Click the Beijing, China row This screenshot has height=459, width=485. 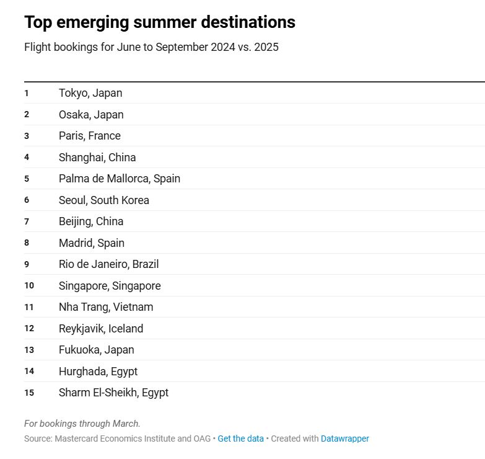[x=255, y=221]
